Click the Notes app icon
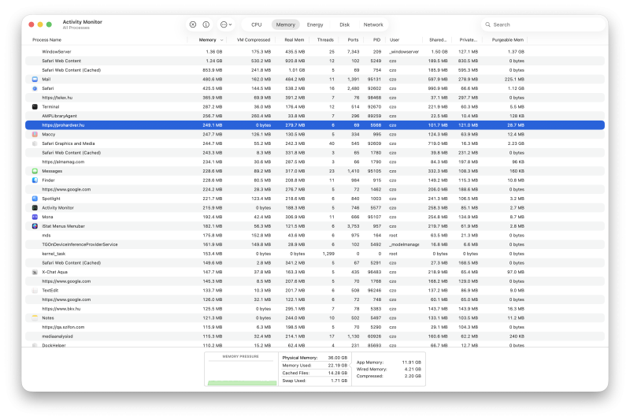 tap(35, 318)
